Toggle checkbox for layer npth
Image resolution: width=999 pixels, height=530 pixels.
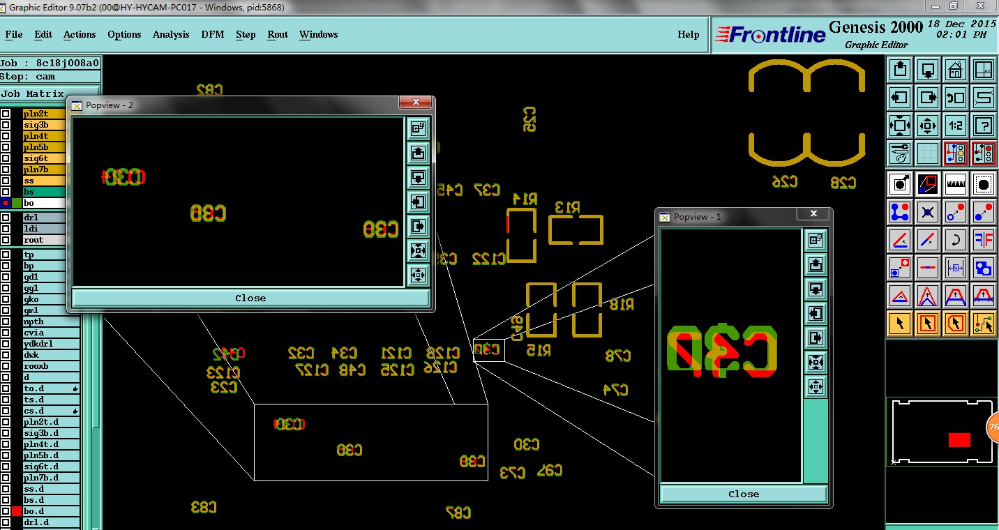coord(6,321)
